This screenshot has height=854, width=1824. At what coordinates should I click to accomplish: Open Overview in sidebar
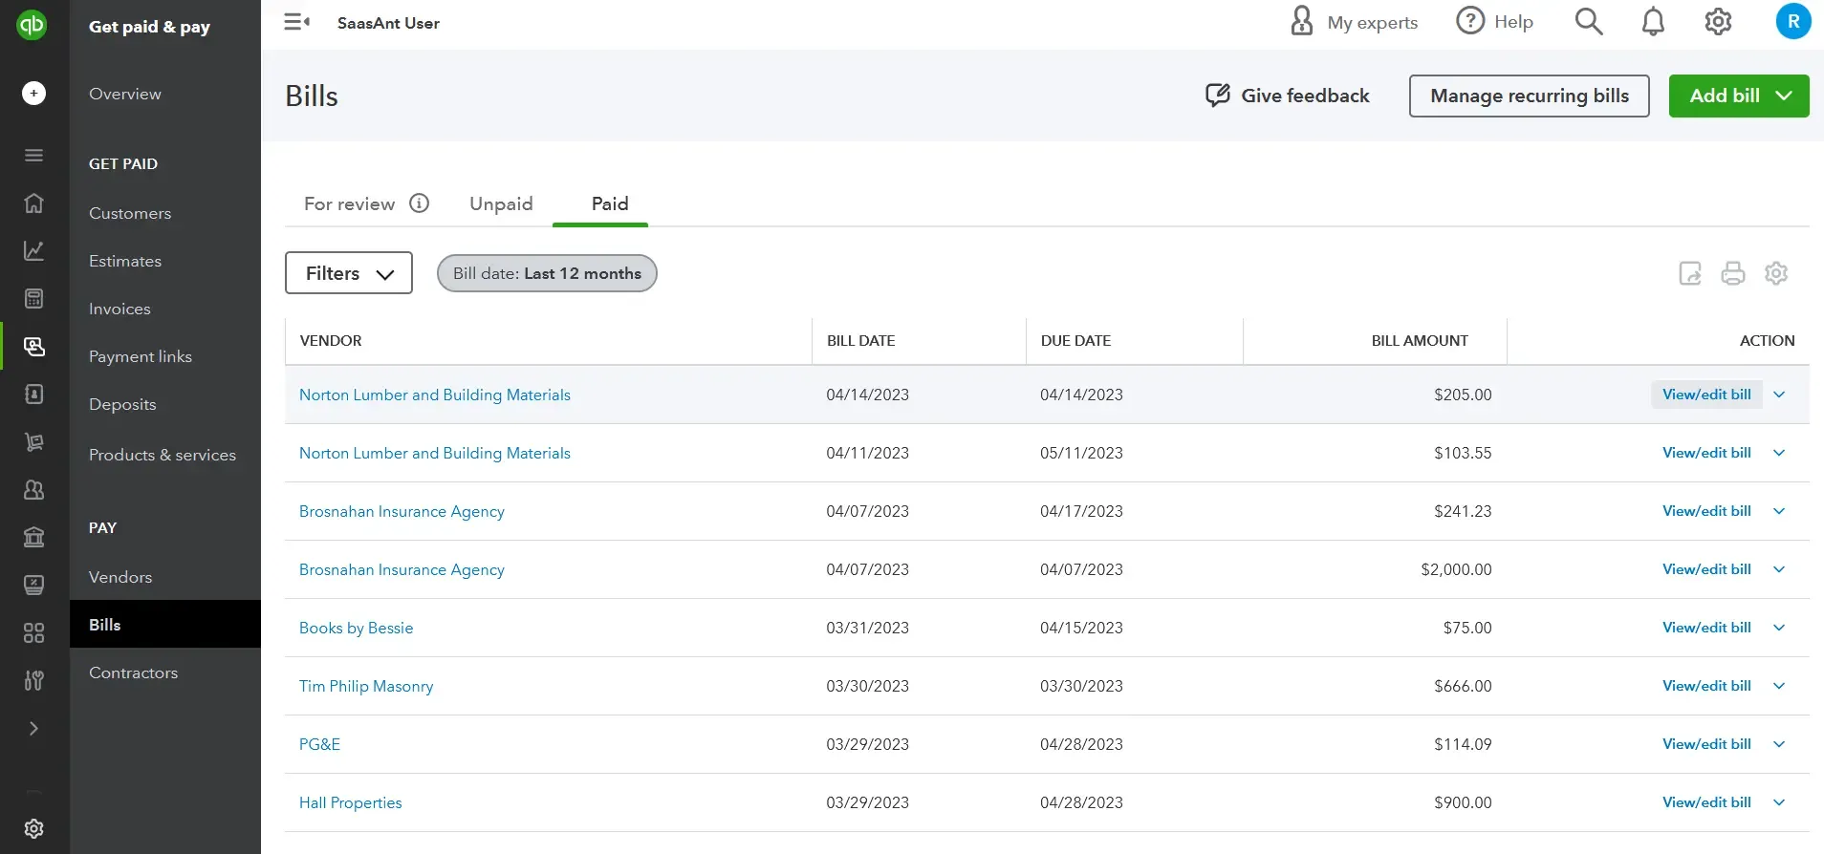coord(125,94)
